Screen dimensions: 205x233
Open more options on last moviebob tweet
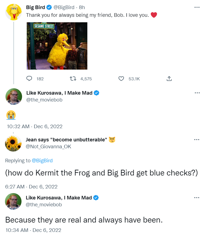pyautogui.click(x=197, y=198)
